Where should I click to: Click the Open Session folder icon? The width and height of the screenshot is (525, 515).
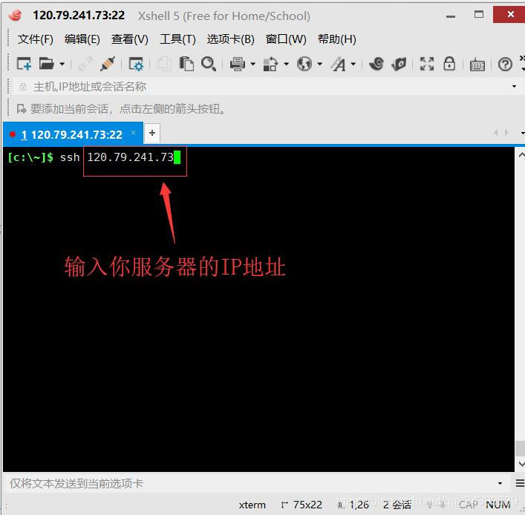46,64
